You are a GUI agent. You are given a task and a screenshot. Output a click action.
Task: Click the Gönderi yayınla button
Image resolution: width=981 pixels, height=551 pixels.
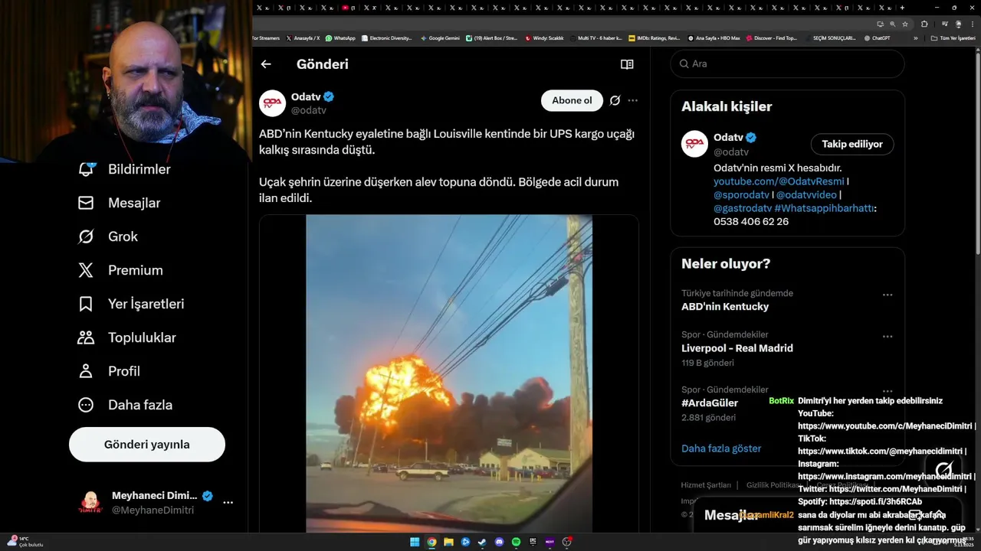tap(147, 445)
